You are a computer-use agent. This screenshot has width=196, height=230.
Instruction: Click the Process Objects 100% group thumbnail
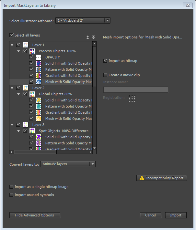click(32, 51)
